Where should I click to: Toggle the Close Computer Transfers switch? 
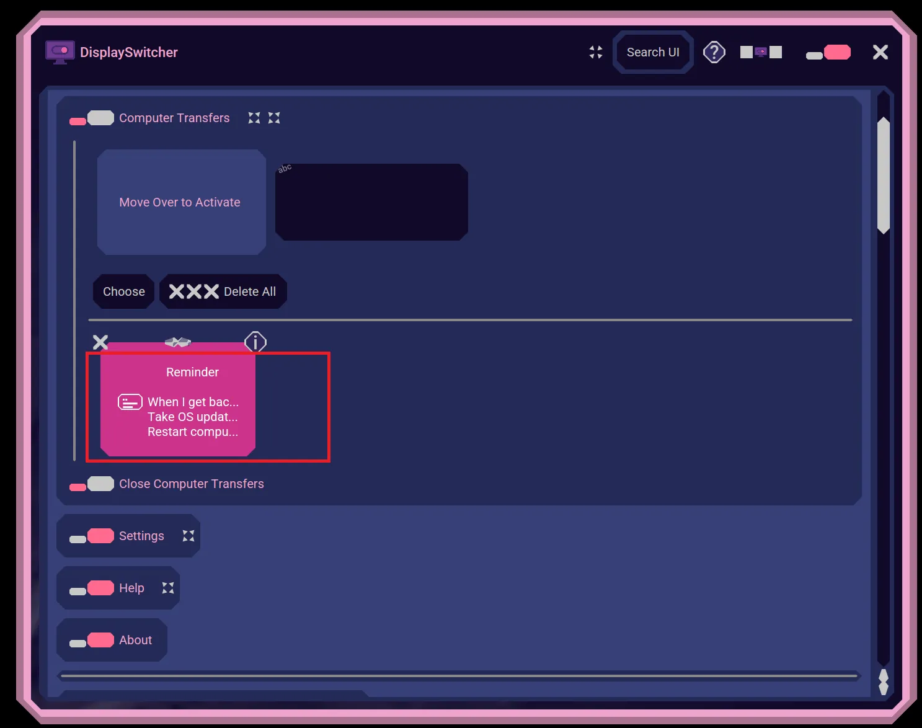[x=92, y=484]
